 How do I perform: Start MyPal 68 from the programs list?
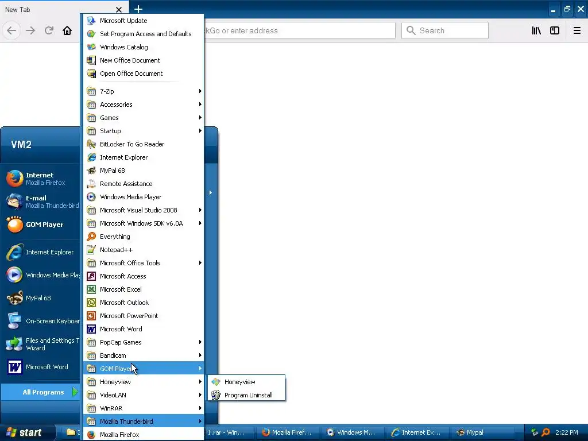click(143, 171)
